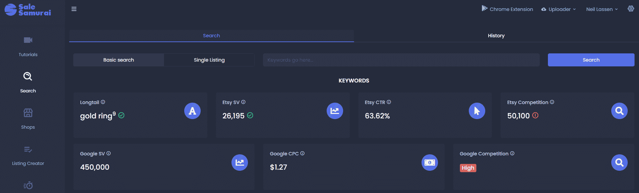Open Tutorials video camera icon
Screen dimensions: 639x193
[x=28, y=40]
